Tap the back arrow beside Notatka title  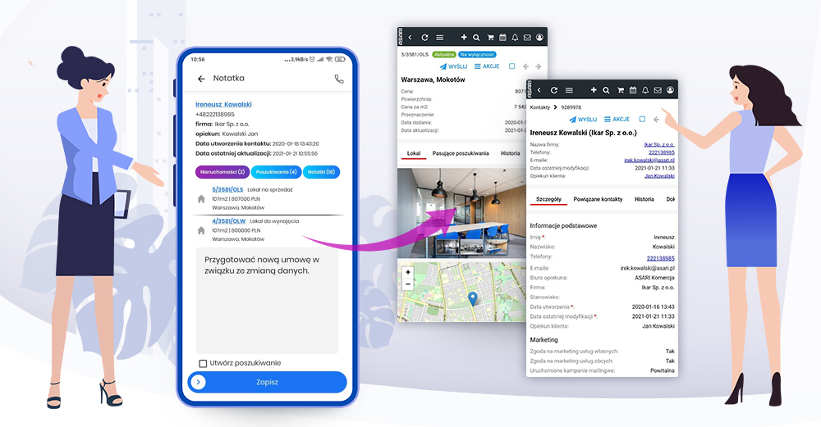[x=201, y=79]
